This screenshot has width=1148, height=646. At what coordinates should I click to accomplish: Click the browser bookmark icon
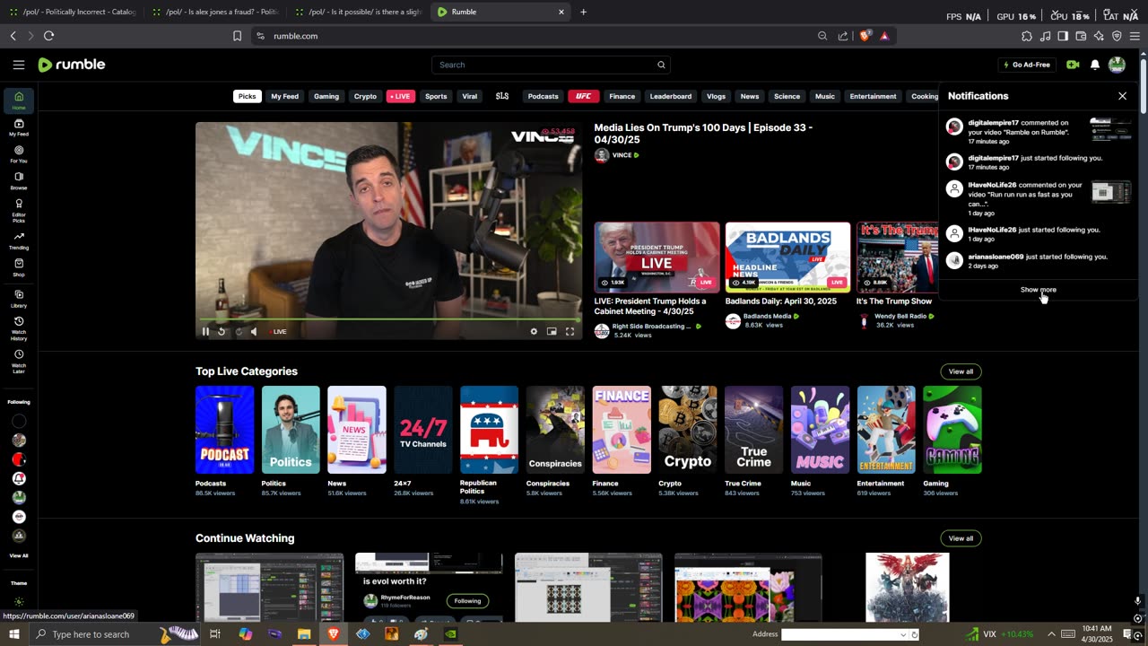click(237, 36)
